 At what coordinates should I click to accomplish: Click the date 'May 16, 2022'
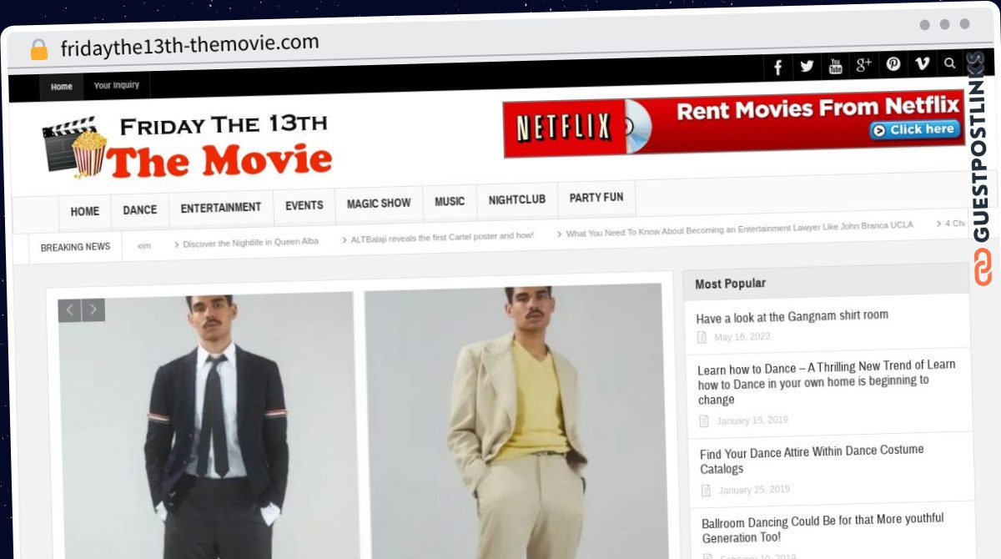tap(742, 337)
